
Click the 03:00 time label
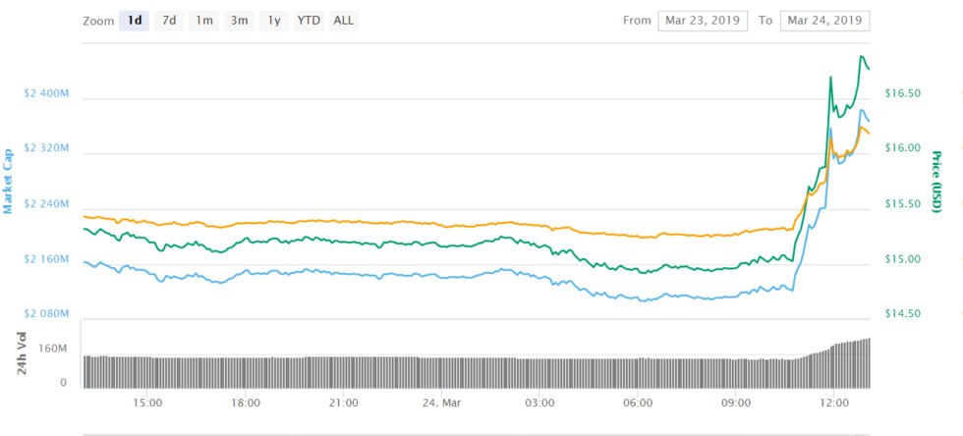click(x=539, y=403)
